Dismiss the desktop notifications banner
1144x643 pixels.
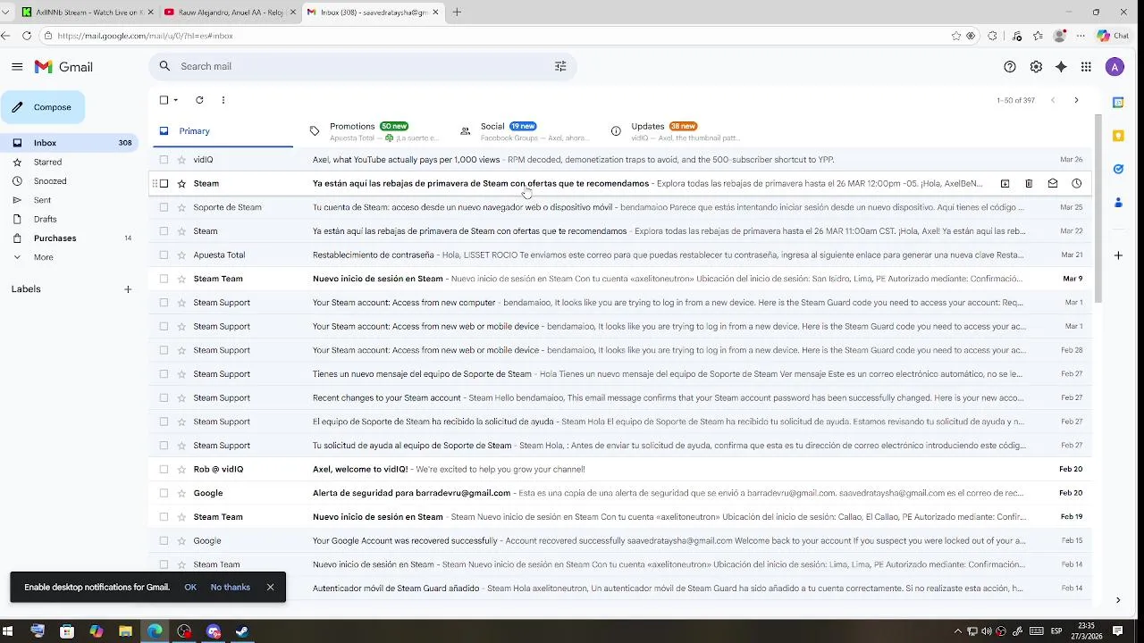[x=270, y=587]
